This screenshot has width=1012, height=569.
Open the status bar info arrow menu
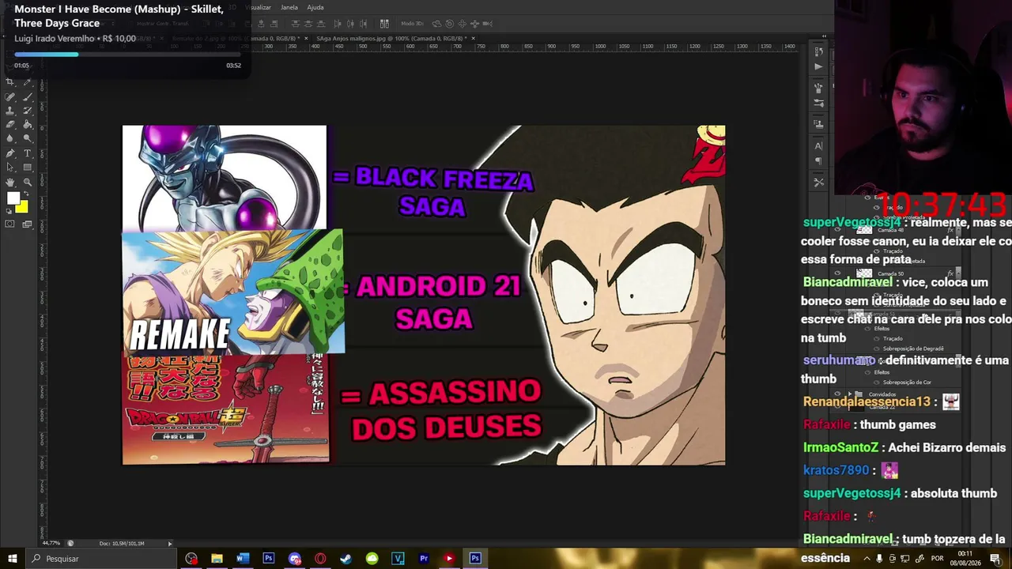(169, 544)
